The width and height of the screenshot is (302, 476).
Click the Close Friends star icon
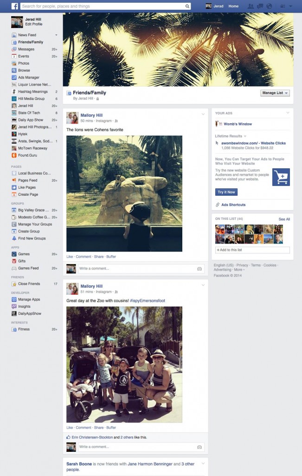(x=14, y=284)
